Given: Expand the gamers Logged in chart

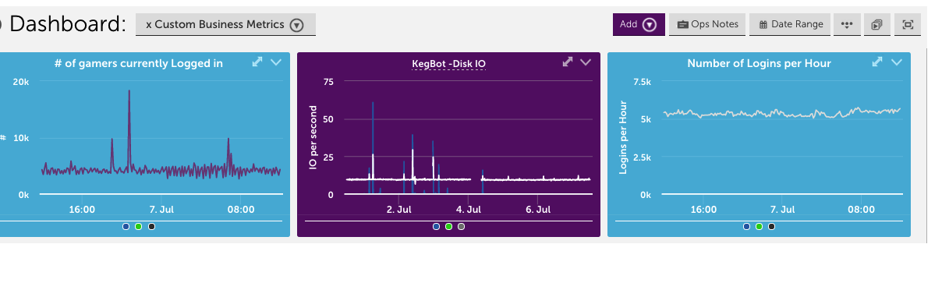Looking at the screenshot, I should coord(258,62).
